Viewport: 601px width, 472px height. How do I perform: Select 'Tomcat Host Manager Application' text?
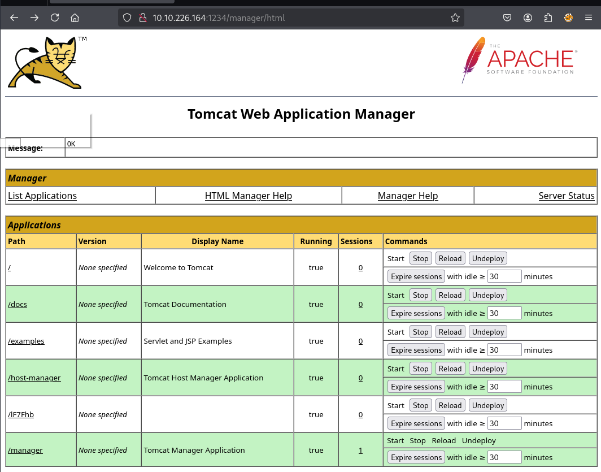[203, 378]
